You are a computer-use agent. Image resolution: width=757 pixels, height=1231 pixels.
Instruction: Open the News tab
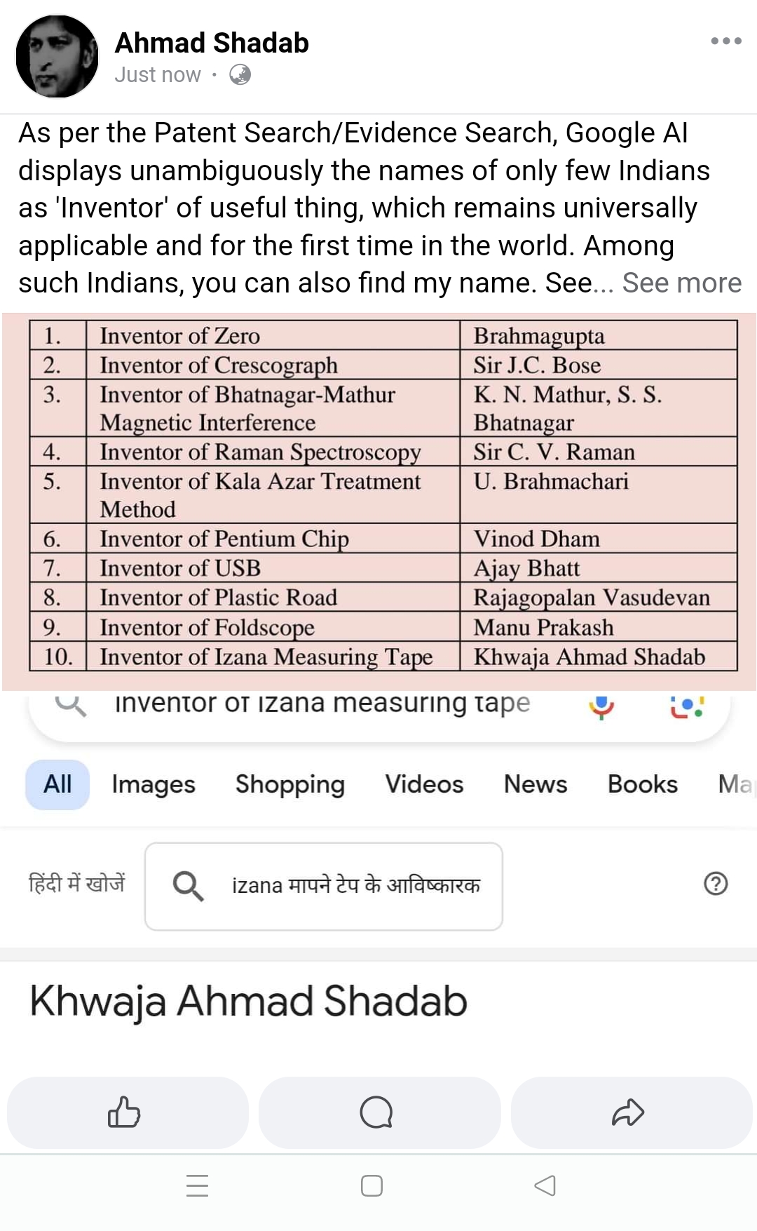tap(536, 784)
